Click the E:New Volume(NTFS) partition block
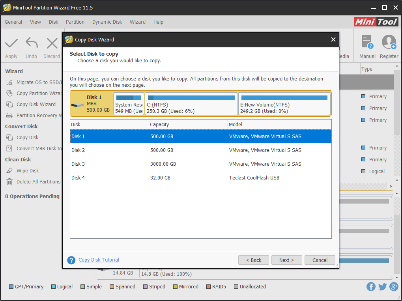The height and width of the screenshot is (301, 402). 284,104
